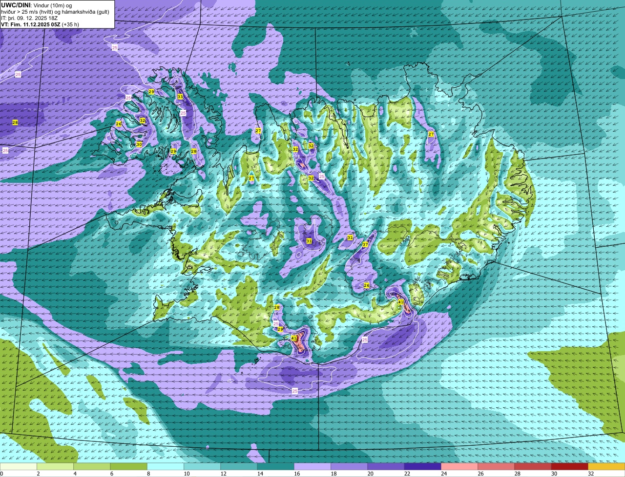Pick the legend swatch between 12 and 14

pyautogui.click(x=239, y=466)
